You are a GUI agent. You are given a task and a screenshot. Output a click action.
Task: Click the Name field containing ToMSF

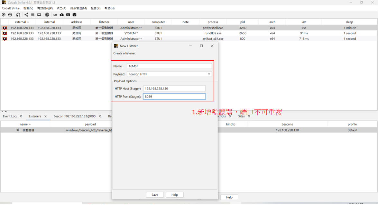pos(169,66)
